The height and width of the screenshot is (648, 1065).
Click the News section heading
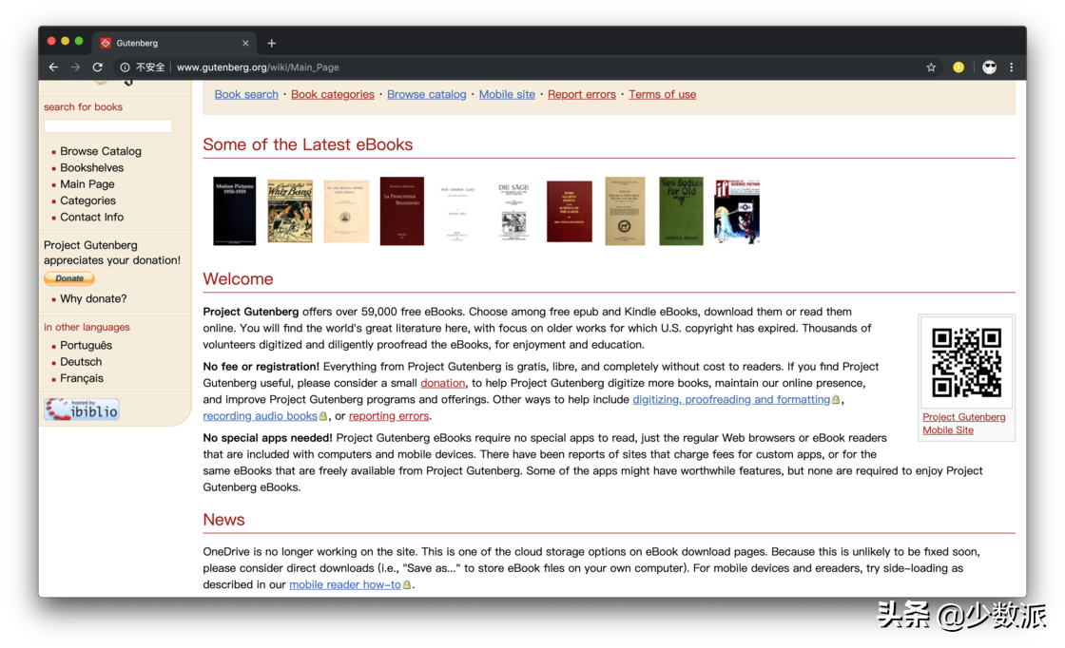click(223, 519)
